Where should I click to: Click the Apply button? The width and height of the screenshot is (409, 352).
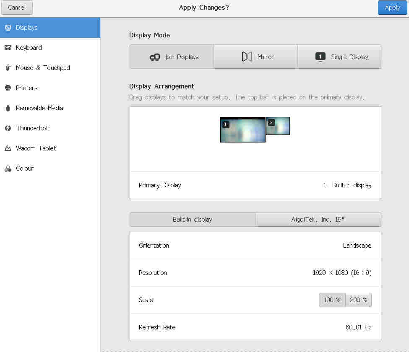pos(392,7)
